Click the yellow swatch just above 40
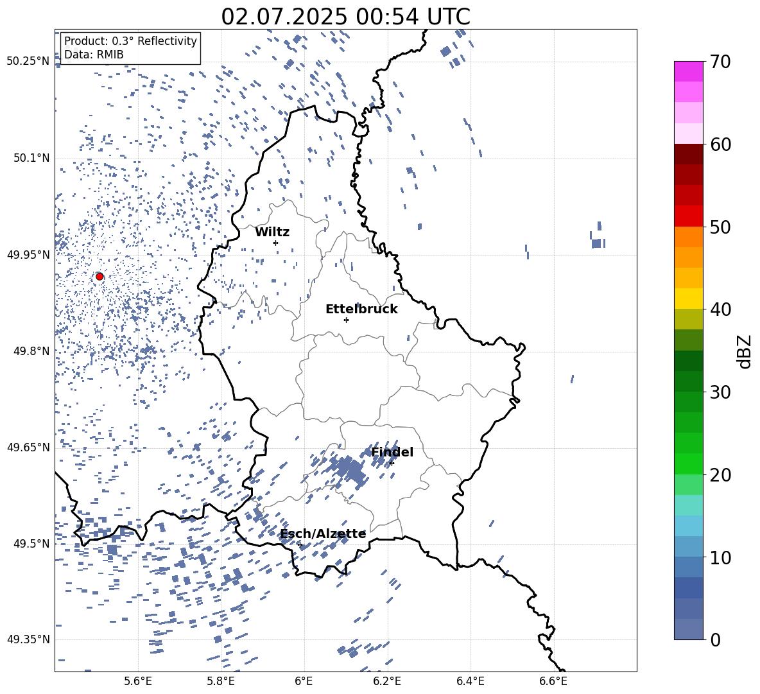Image resolution: width=760 pixels, height=694 pixels. (x=689, y=299)
